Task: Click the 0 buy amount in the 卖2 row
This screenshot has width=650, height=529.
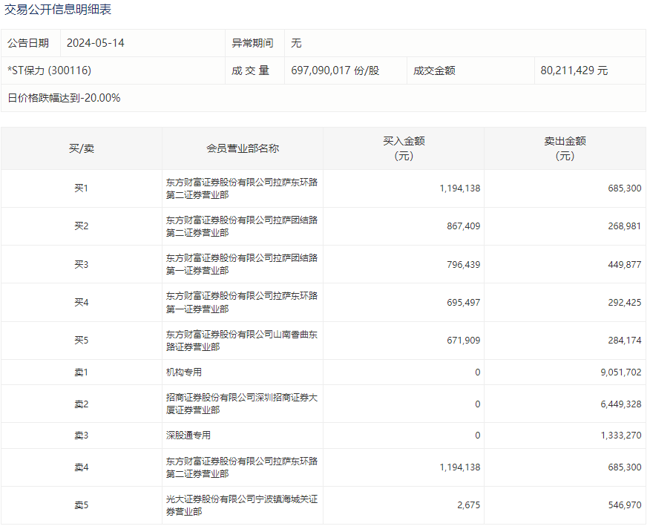Action: pyautogui.click(x=478, y=404)
